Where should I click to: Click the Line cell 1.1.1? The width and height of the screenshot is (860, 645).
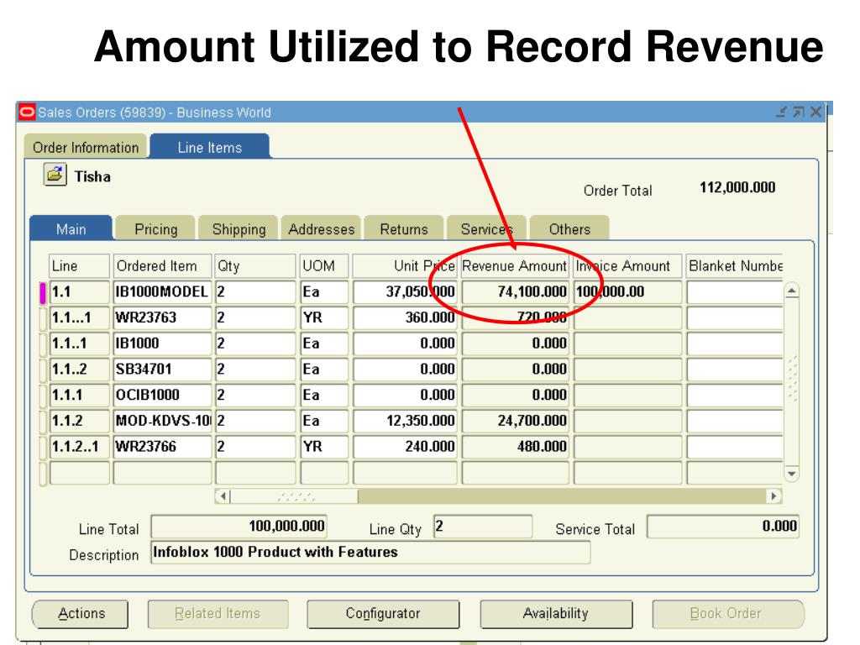point(80,395)
